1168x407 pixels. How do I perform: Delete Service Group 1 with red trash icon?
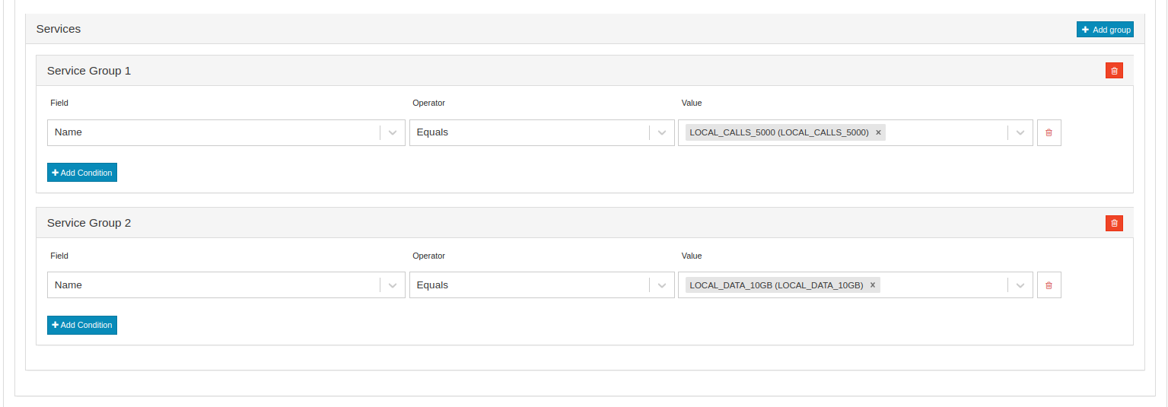[x=1114, y=71]
